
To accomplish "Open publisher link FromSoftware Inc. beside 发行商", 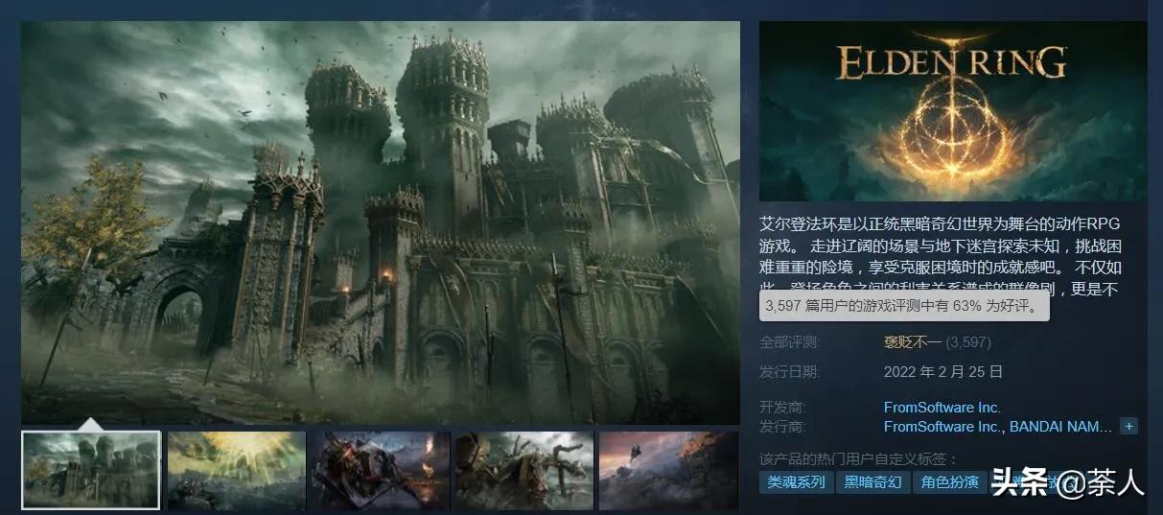I will (942, 426).
